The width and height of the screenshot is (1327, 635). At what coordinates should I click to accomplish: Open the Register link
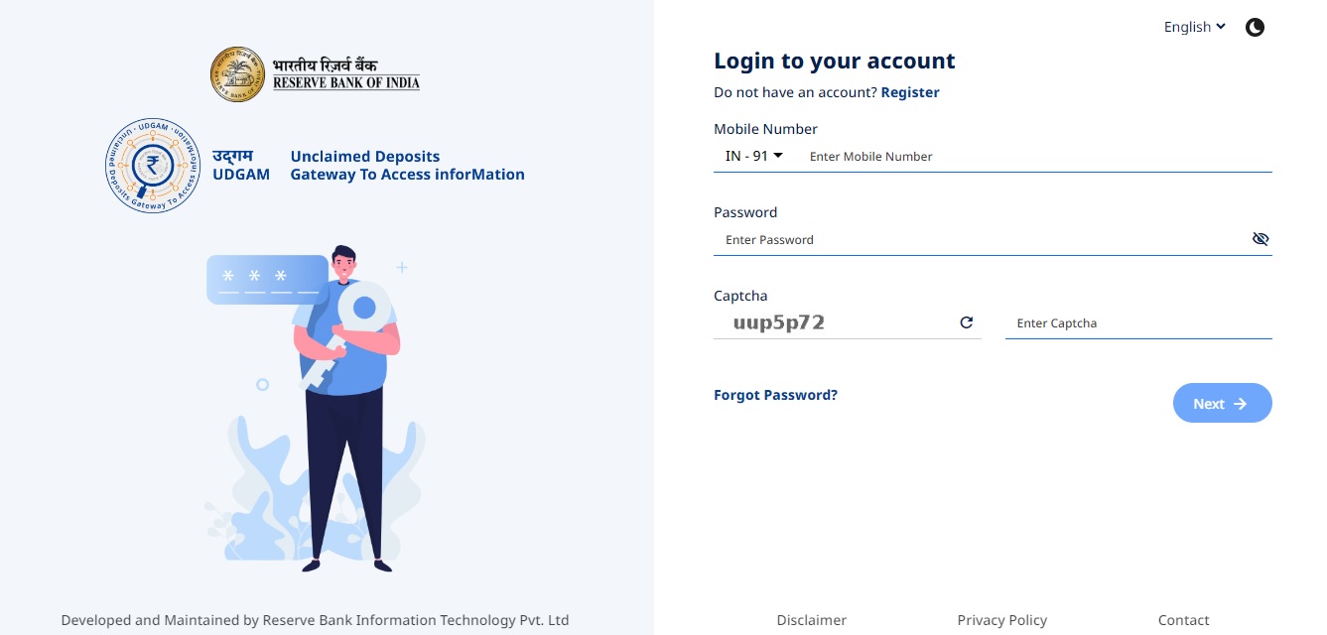(909, 91)
